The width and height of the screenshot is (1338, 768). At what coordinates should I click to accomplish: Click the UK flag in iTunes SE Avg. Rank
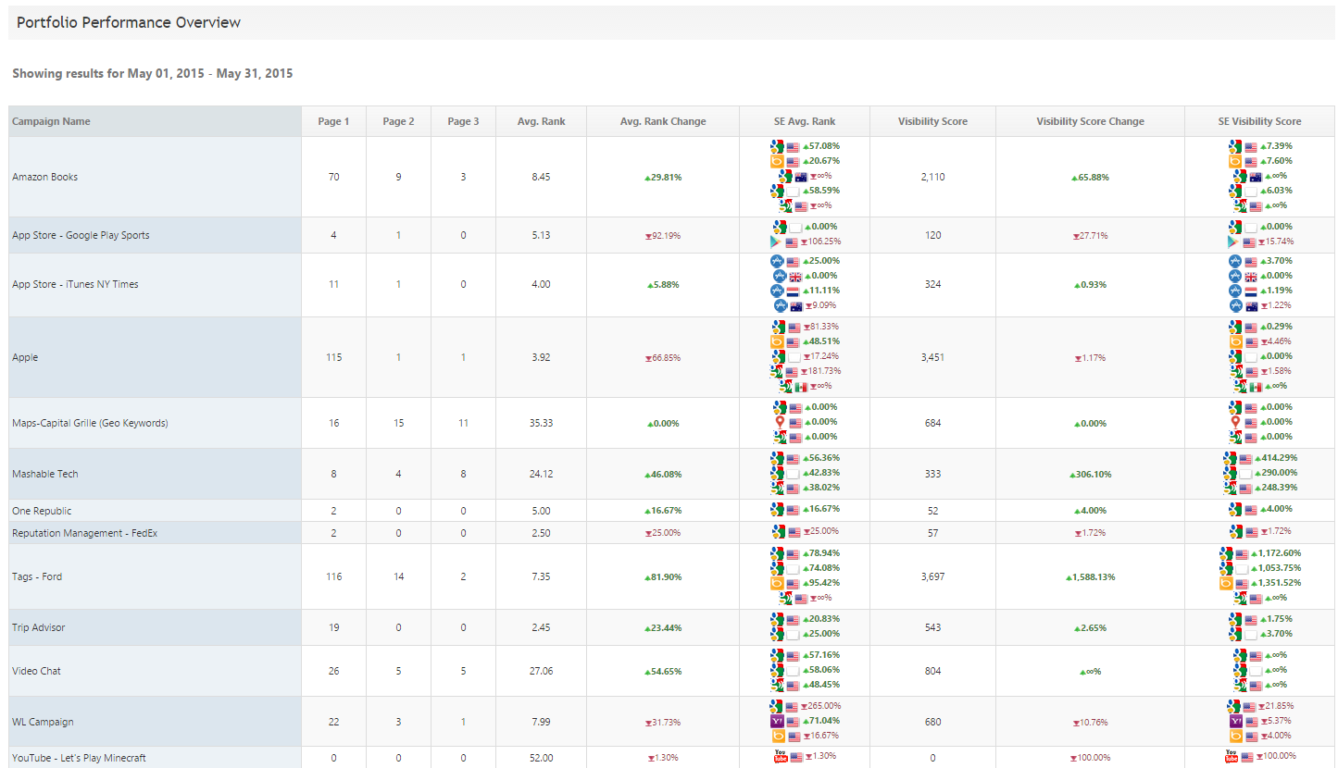click(794, 276)
